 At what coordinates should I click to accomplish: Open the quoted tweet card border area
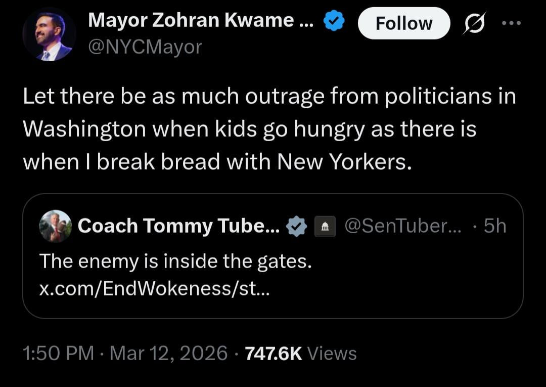coord(404,298)
